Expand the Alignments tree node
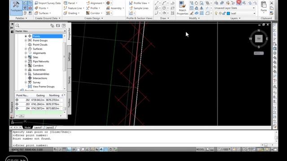 [26, 53]
